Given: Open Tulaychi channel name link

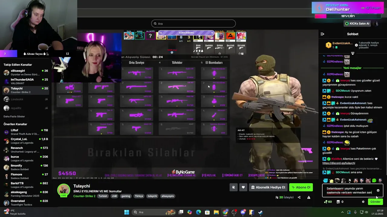Looking at the screenshot, I should coord(82,186).
